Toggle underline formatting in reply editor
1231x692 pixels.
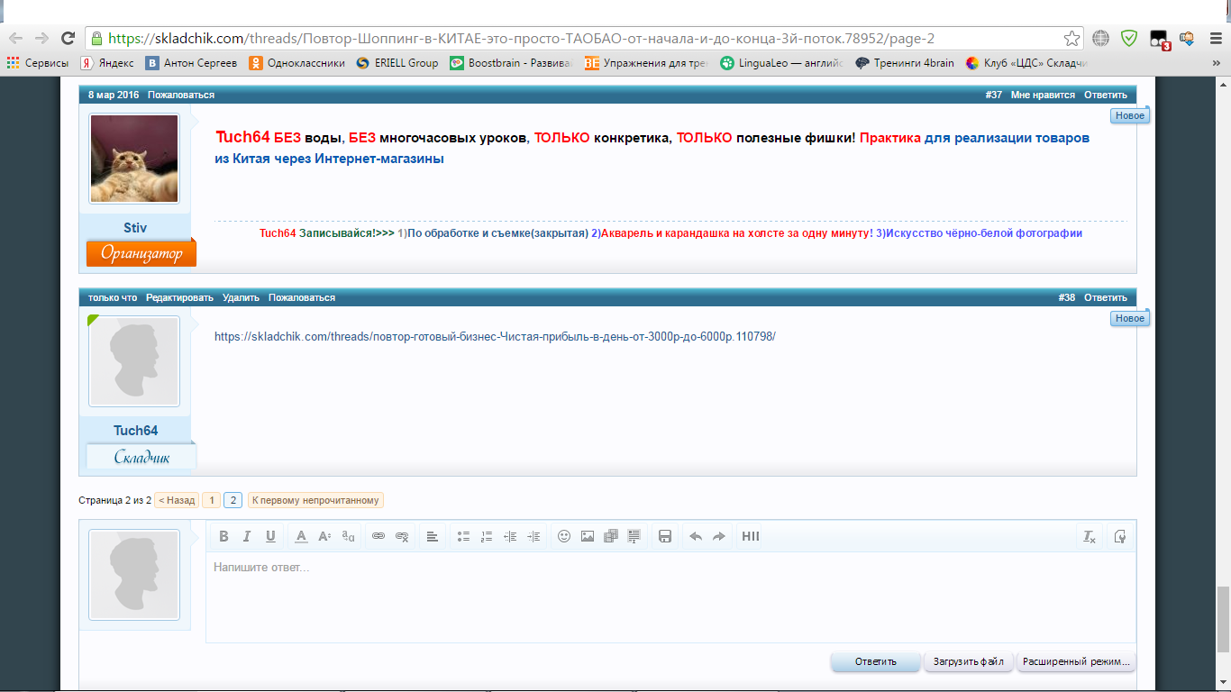coord(270,536)
